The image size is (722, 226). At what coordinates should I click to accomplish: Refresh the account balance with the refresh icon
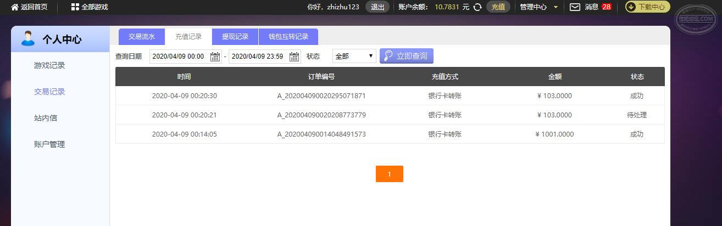[477, 7]
